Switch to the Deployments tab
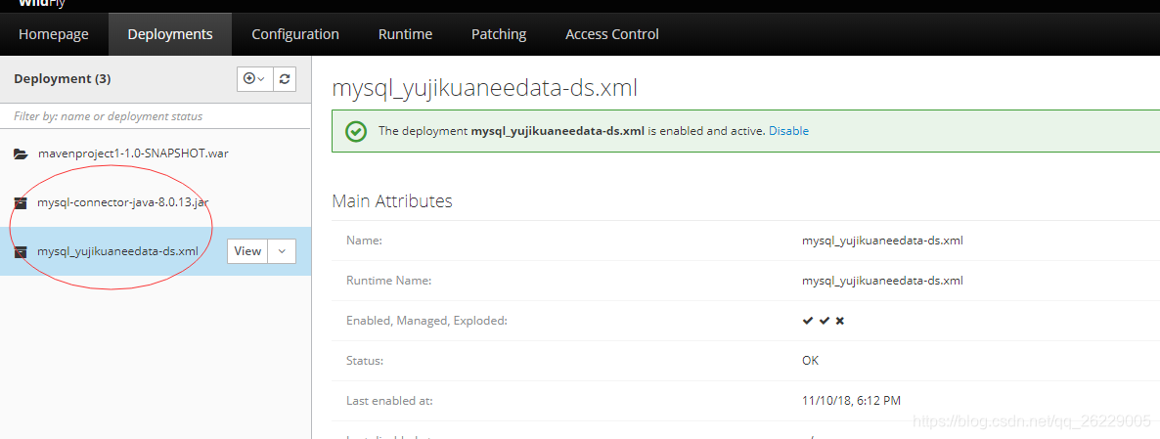 point(170,34)
